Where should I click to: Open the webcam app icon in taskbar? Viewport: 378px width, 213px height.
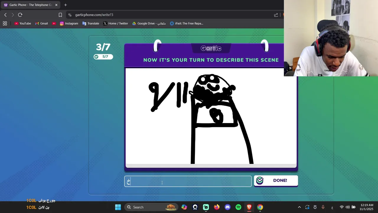point(195,207)
